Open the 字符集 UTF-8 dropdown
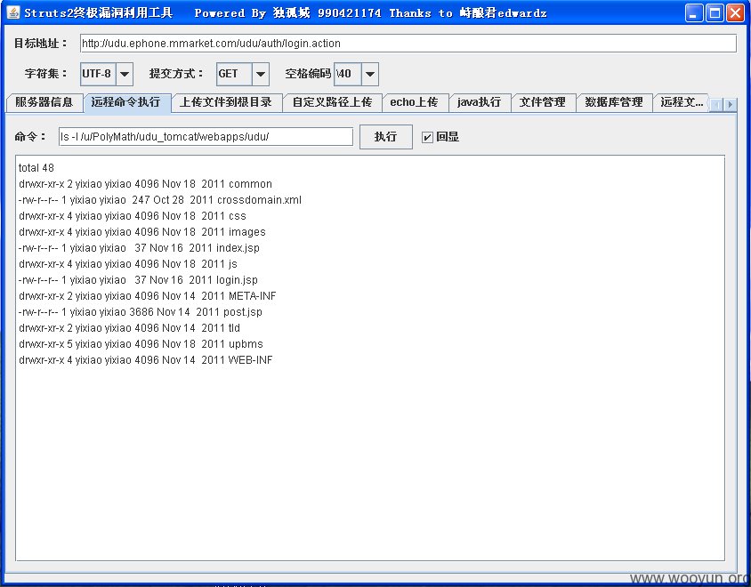The image size is (751, 587). tap(124, 74)
